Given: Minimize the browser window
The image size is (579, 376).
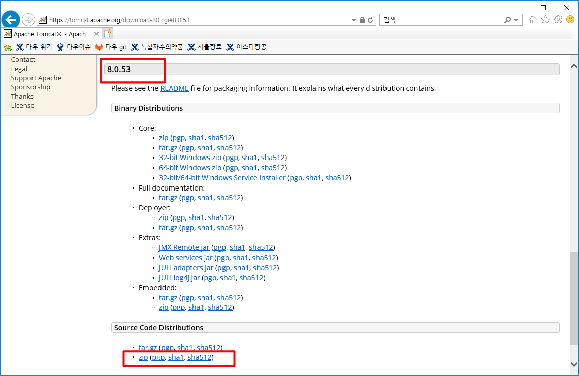Looking at the screenshot, I should coord(521,8).
